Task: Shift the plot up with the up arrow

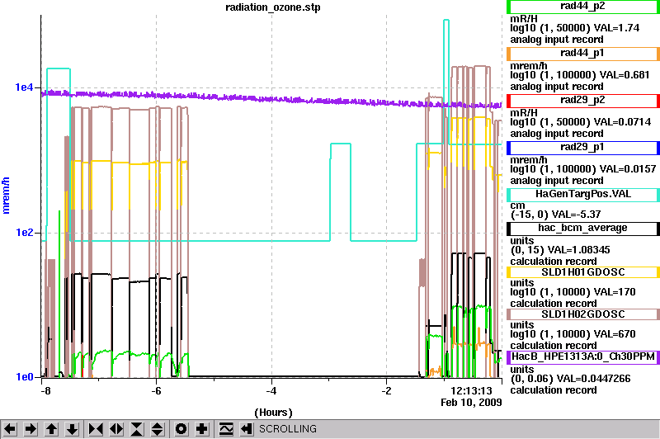Action: [51, 429]
